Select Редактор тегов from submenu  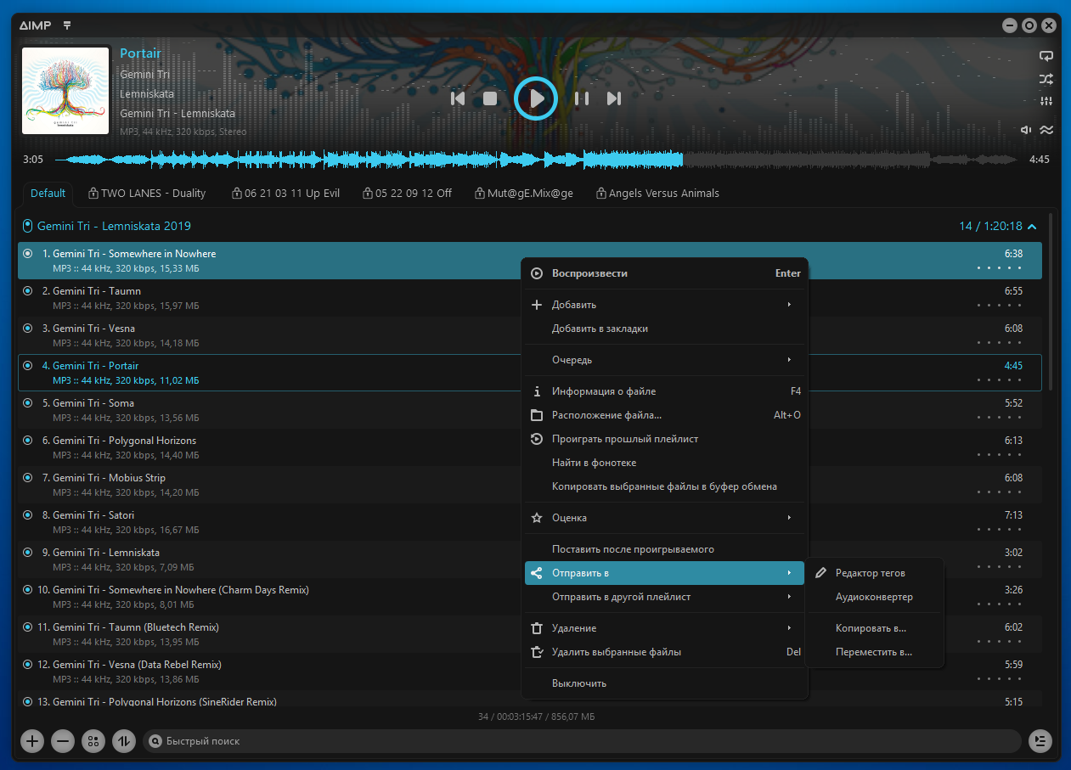(870, 573)
